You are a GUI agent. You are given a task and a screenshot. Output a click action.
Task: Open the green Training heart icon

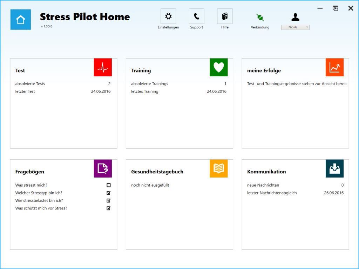click(x=219, y=67)
